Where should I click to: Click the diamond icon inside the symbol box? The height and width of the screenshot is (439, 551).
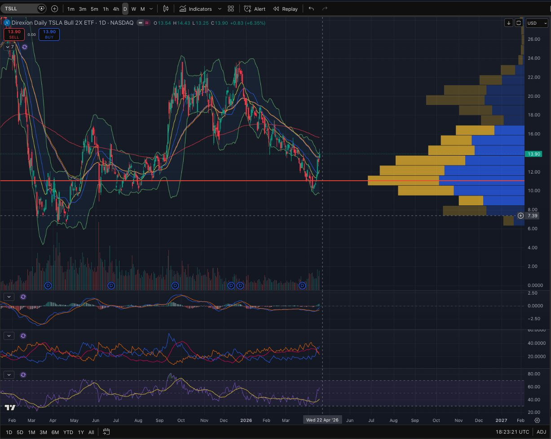coord(41,9)
